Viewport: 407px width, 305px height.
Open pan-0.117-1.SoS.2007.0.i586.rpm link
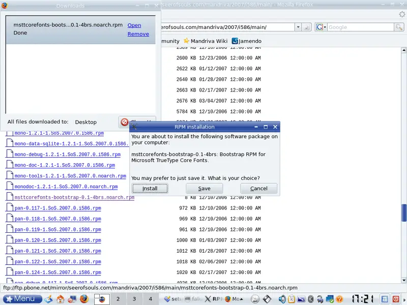tap(57, 208)
